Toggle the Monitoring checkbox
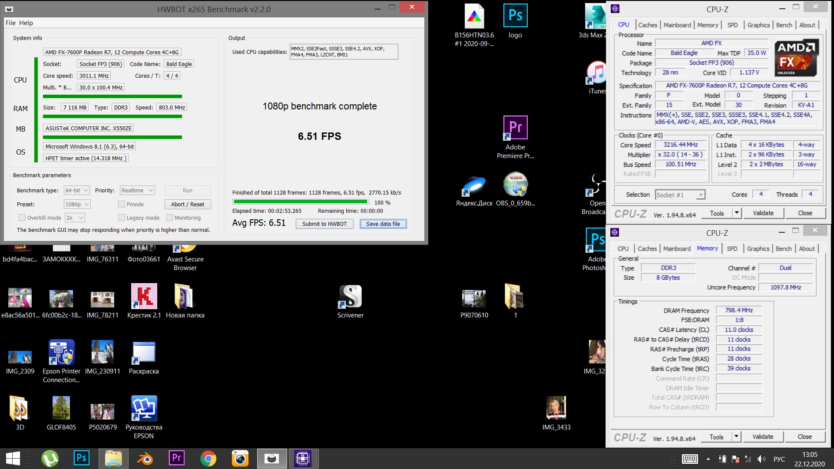834x469 pixels. [169, 218]
